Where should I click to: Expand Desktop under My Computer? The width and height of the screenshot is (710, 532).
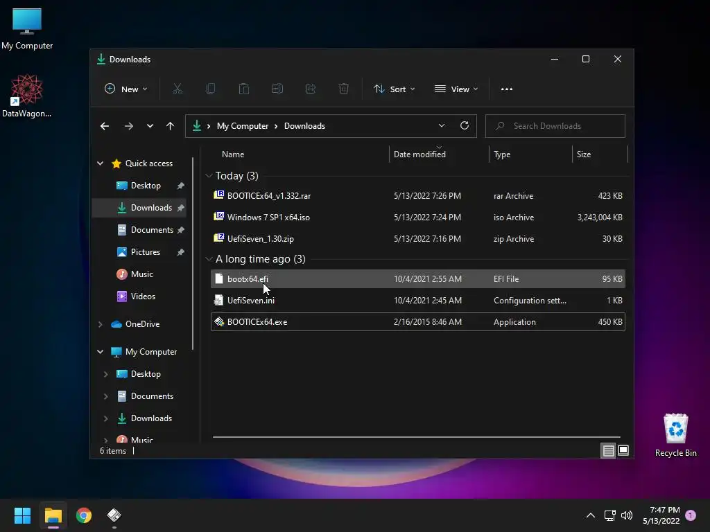(x=105, y=374)
